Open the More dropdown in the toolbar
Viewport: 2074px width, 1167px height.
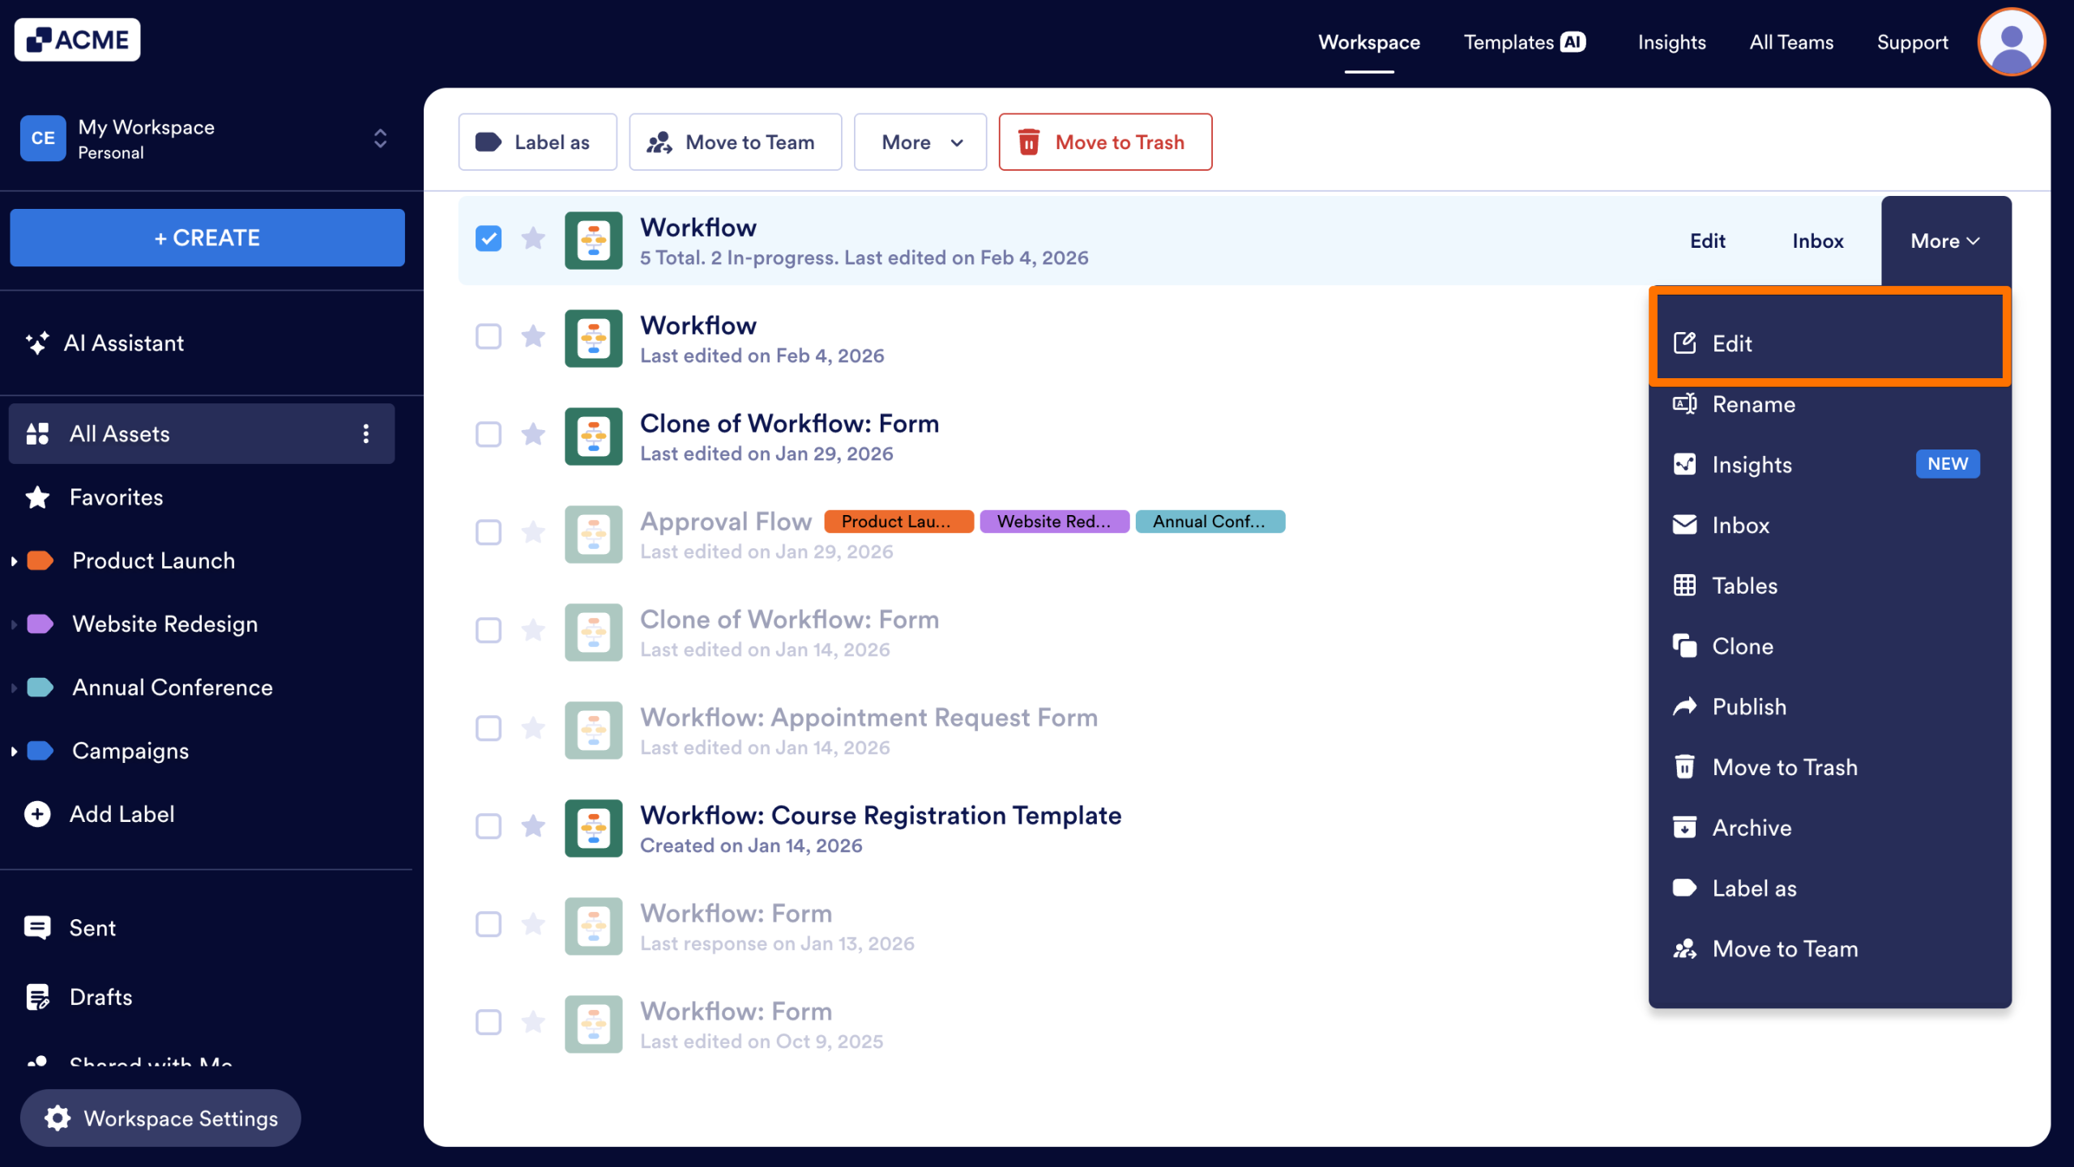point(920,142)
